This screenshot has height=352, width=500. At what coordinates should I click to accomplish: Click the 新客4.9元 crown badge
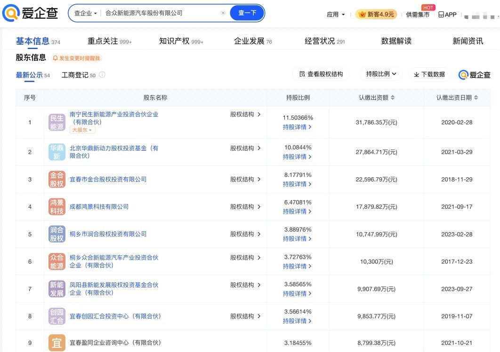[376, 14]
